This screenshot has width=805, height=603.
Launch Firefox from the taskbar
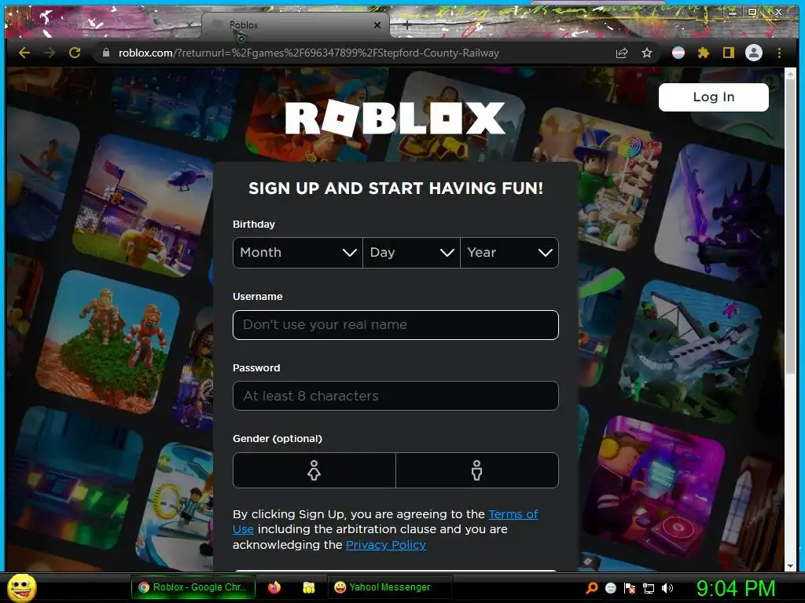(274, 587)
